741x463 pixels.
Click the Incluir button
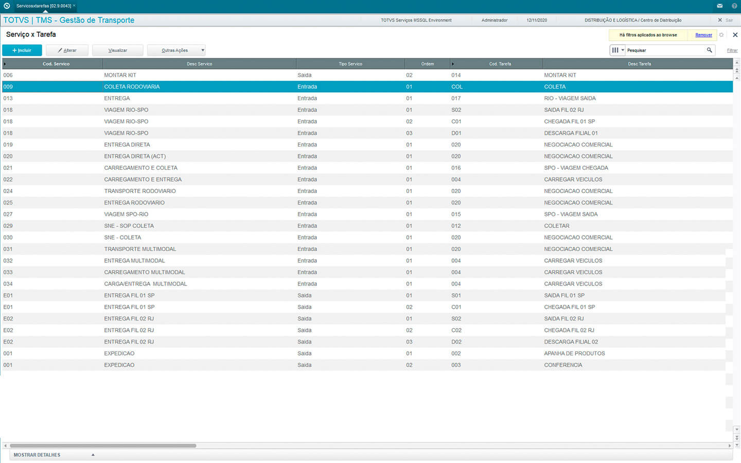click(22, 50)
